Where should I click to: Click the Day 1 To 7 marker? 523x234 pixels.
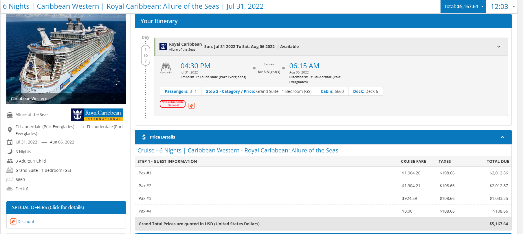pyautogui.click(x=146, y=55)
